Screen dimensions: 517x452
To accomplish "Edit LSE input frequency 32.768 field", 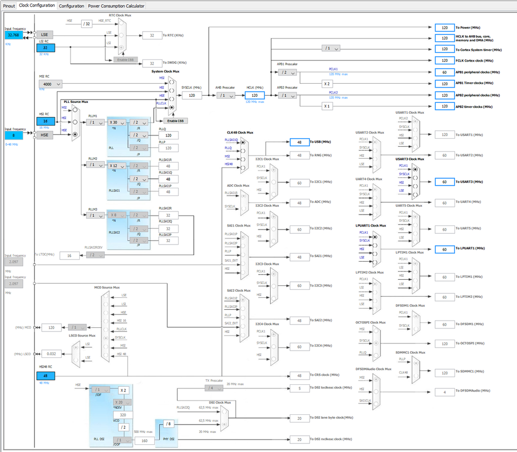I will click(13, 35).
